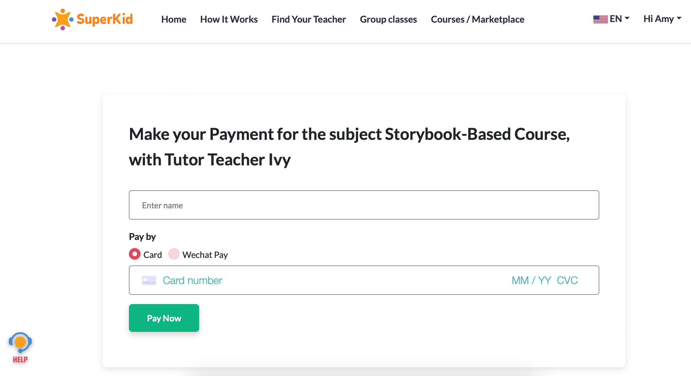Navigate to Group classes

(388, 19)
